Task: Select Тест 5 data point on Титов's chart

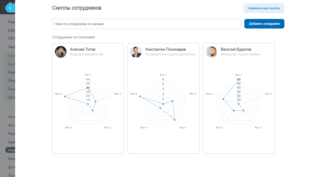Action: 64,96
